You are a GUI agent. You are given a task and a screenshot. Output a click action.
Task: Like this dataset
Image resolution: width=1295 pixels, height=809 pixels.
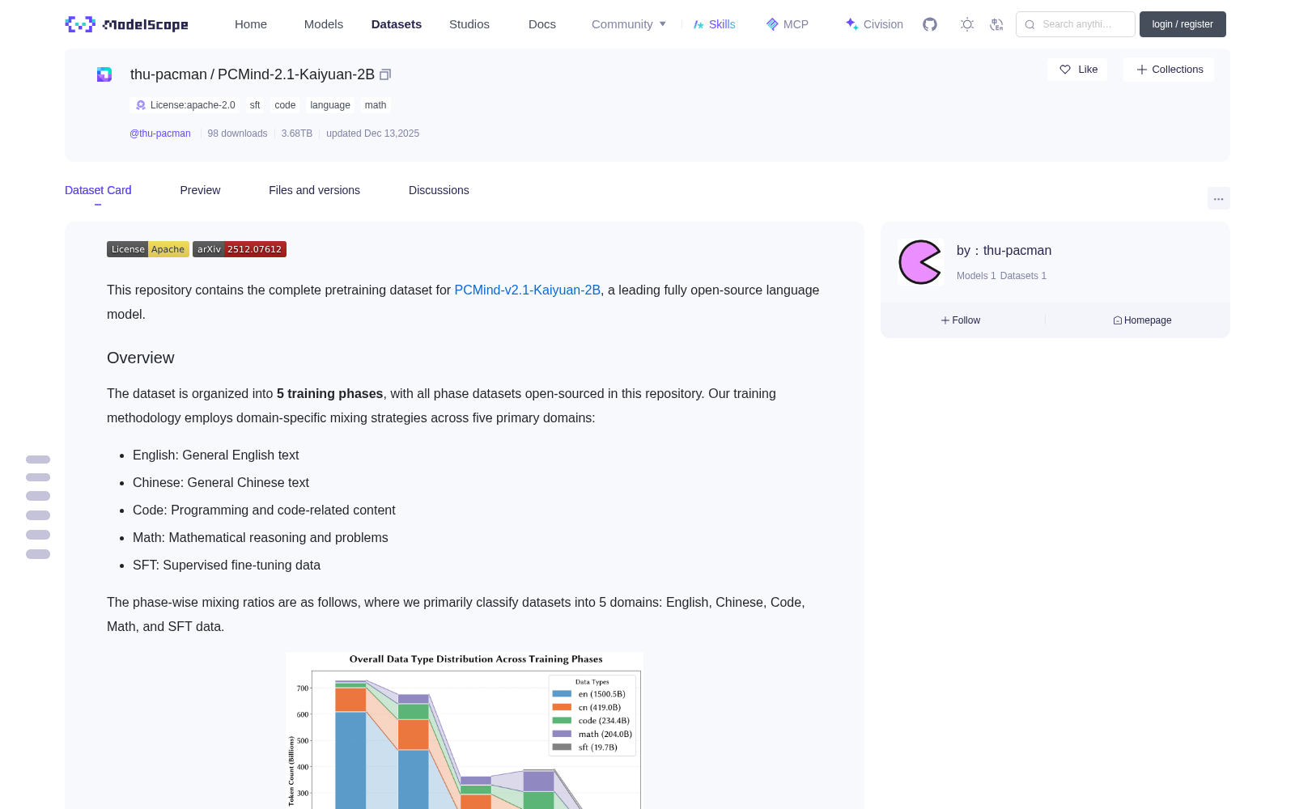coord(1078,70)
